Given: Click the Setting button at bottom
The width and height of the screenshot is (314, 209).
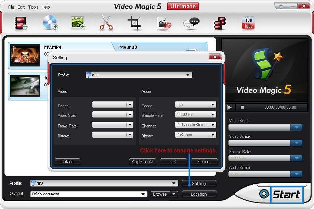Looking at the screenshot, I should (199, 183).
